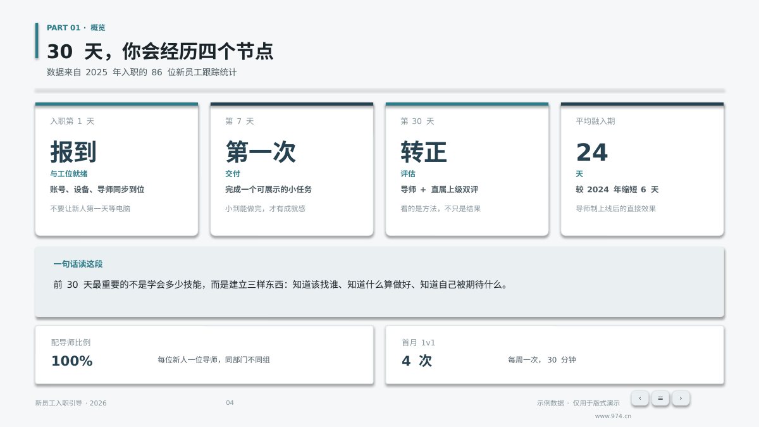Click the 第 30 天 label
Viewport: 759px width, 427px height.
417,121
